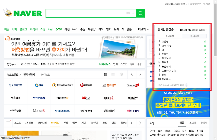Open the 사전 navigation link
This screenshot has width=217, height=140.
67,29
